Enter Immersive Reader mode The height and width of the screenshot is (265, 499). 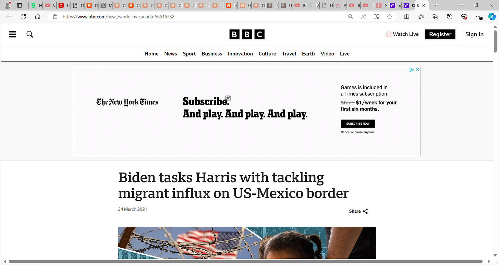pyautogui.click(x=377, y=16)
